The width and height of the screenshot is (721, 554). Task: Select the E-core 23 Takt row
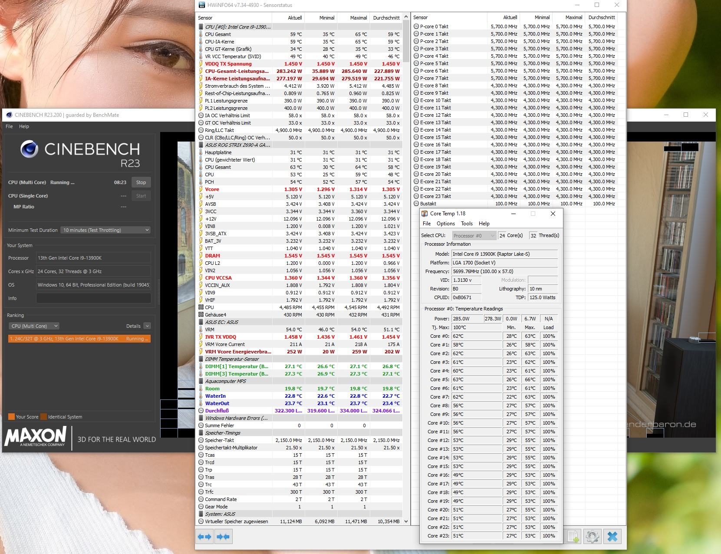[515, 196]
